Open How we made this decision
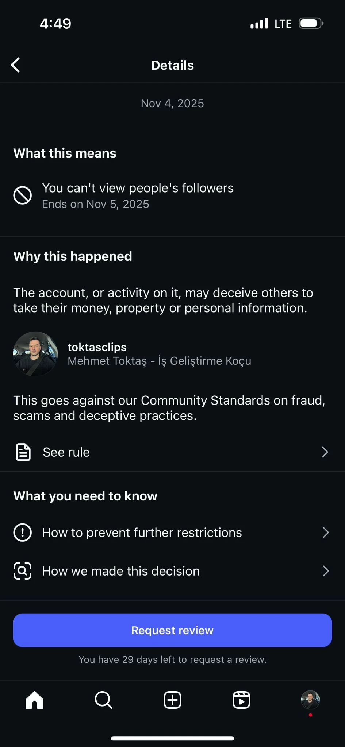 click(172, 571)
